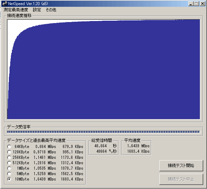The height and width of the screenshot is (189, 207).
Task: Click the NetSpeed app icon in title bar
Action: click(x=5, y=4)
